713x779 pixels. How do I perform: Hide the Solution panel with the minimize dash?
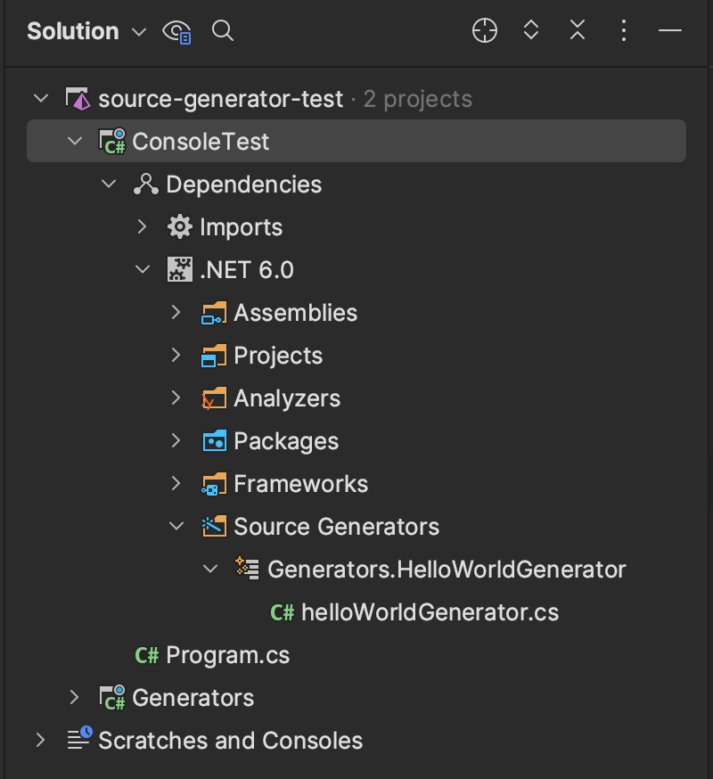click(x=669, y=31)
